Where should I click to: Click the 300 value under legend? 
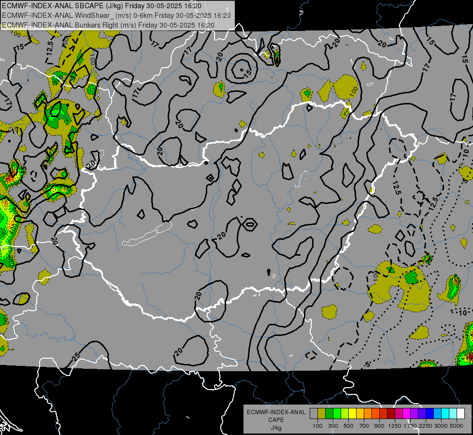333,426
